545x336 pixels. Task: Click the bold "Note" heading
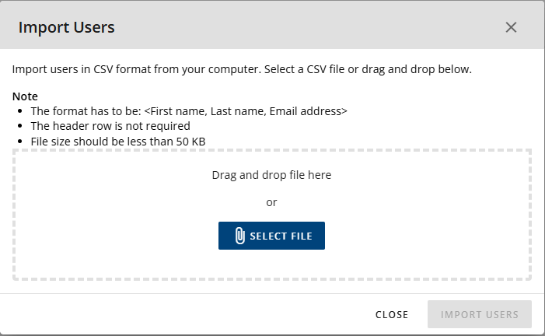coord(25,96)
